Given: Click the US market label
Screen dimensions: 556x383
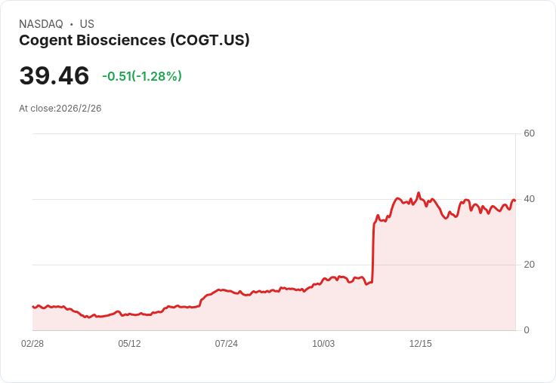Looking at the screenshot, I should (x=87, y=24).
